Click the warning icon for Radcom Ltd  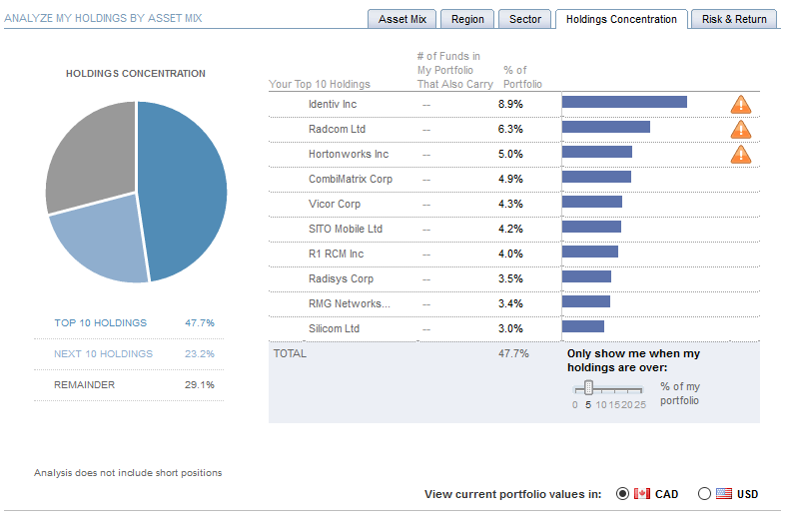coord(740,129)
